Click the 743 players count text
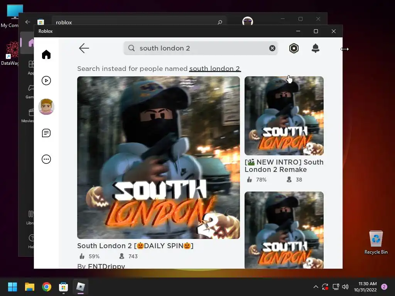This screenshot has width=395, height=296. tap(133, 256)
